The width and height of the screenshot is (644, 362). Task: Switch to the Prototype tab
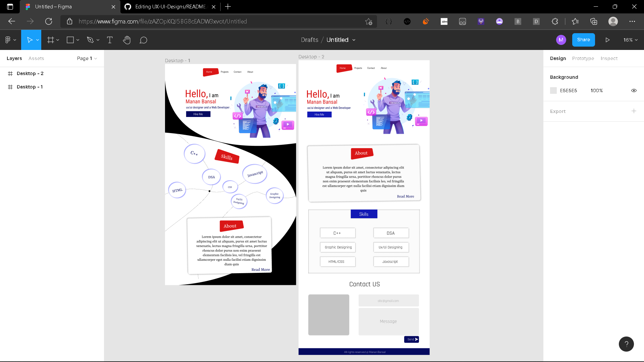point(583,58)
